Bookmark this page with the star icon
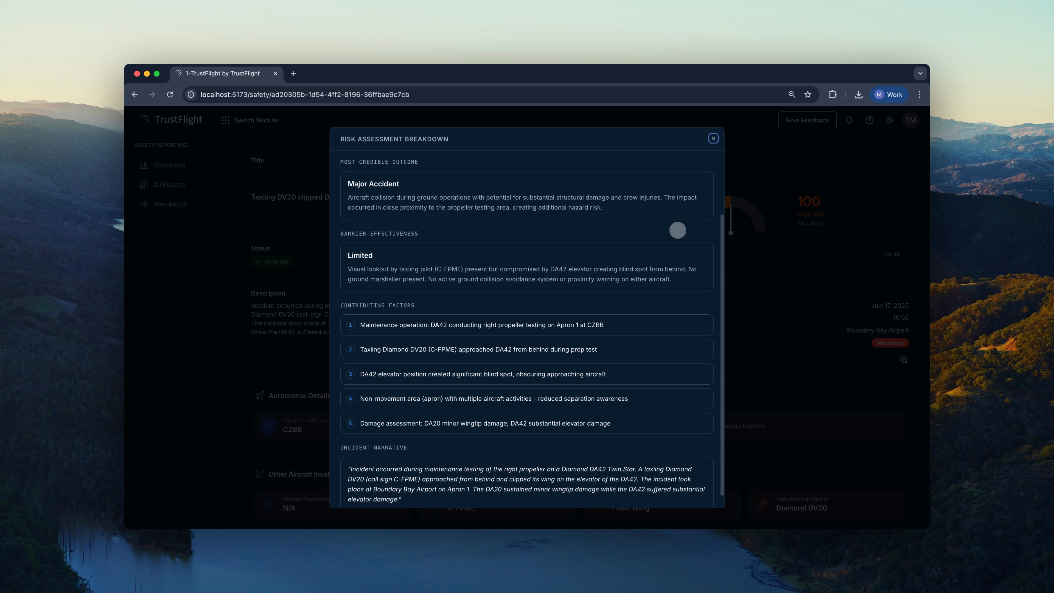Screen dimensions: 1054x593 pos(808,94)
